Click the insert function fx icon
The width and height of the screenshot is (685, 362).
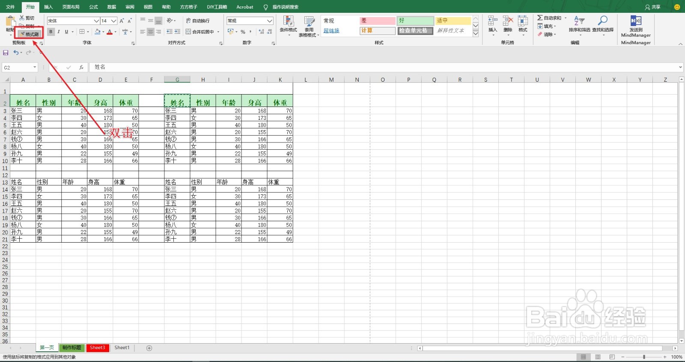[81, 67]
